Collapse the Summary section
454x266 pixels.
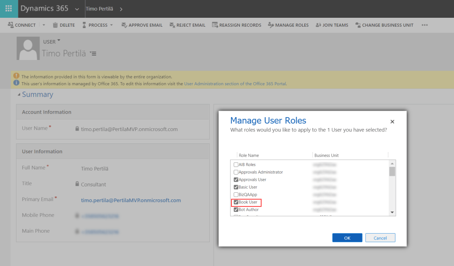tap(19, 95)
